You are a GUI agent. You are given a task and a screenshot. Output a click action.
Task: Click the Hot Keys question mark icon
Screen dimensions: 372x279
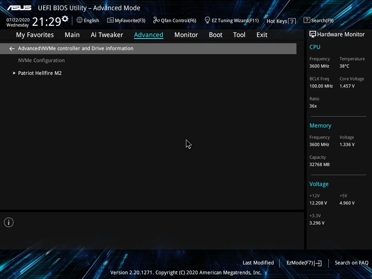pyautogui.click(x=292, y=21)
